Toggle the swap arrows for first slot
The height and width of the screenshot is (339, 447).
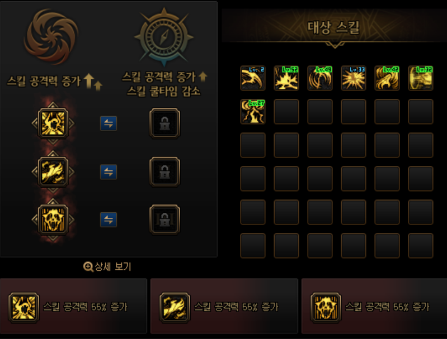[109, 123]
